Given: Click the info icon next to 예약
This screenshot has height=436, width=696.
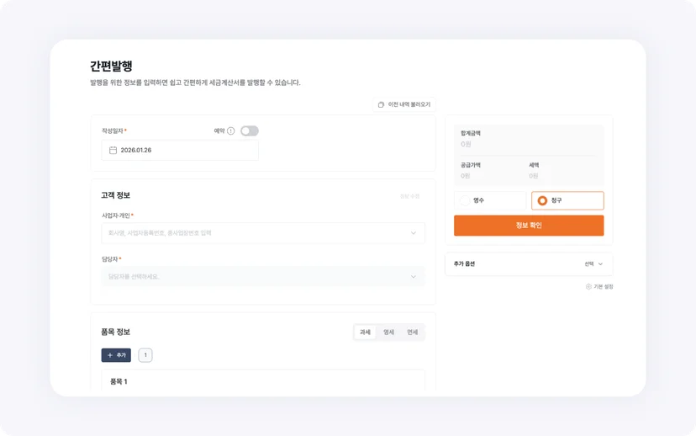Looking at the screenshot, I should tap(231, 130).
